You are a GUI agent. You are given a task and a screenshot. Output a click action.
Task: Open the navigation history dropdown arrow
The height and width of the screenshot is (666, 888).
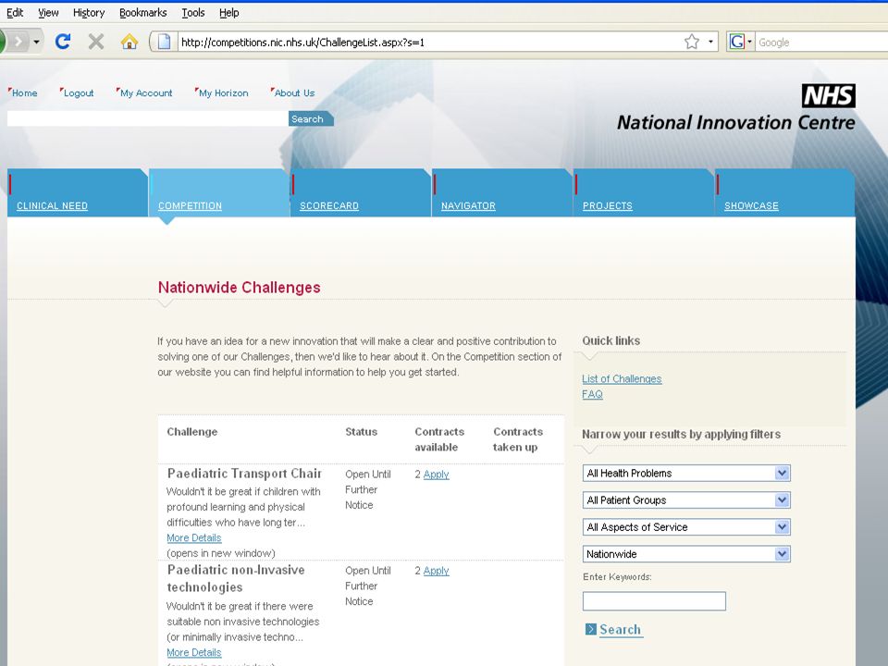pyautogui.click(x=36, y=42)
